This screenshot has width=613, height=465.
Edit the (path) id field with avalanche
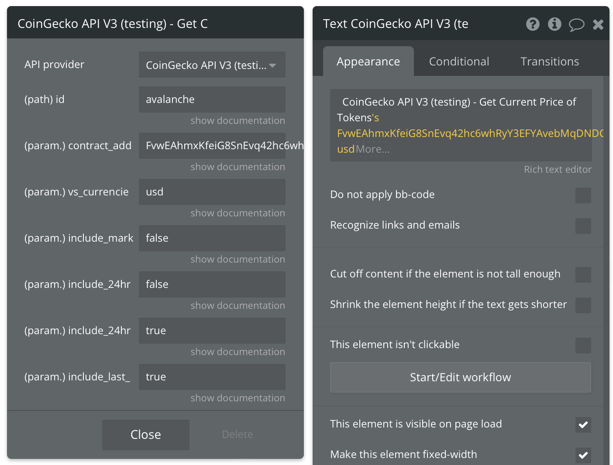coord(212,99)
